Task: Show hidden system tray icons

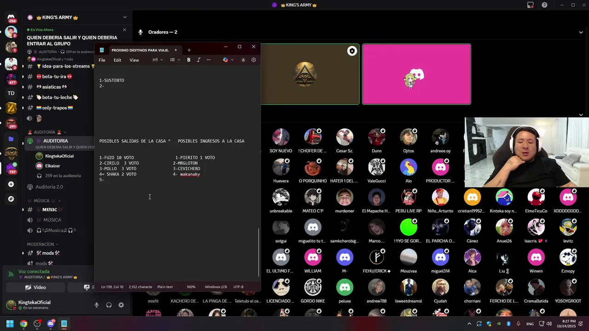Action: click(470, 324)
